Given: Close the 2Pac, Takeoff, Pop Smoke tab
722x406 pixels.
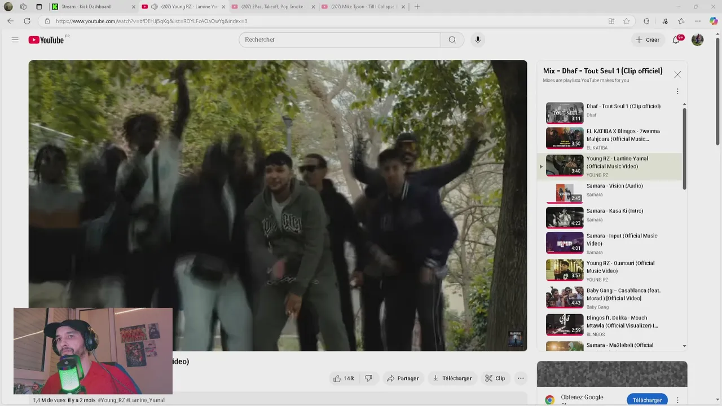Looking at the screenshot, I should [x=314, y=7].
